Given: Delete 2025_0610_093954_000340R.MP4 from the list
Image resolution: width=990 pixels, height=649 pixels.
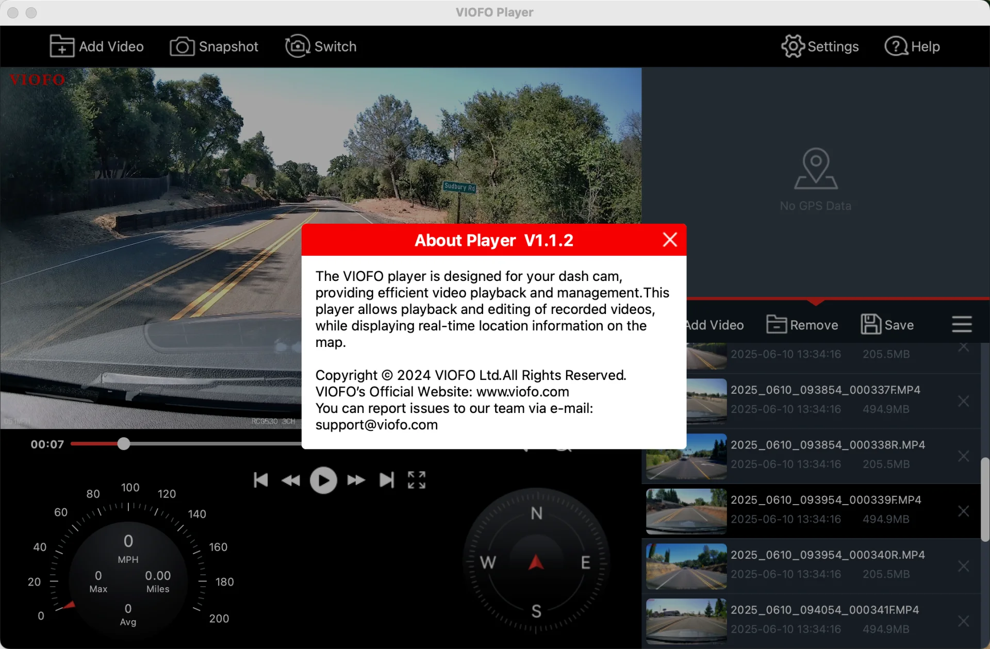Looking at the screenshot, I should 963,567.
